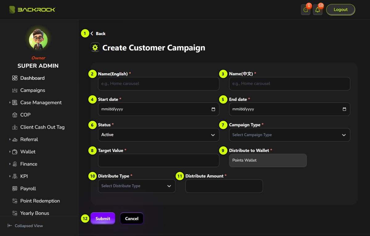Focus the Distribute Amount input field
Viewport: 370px width, 236px height.
point(224,186)
